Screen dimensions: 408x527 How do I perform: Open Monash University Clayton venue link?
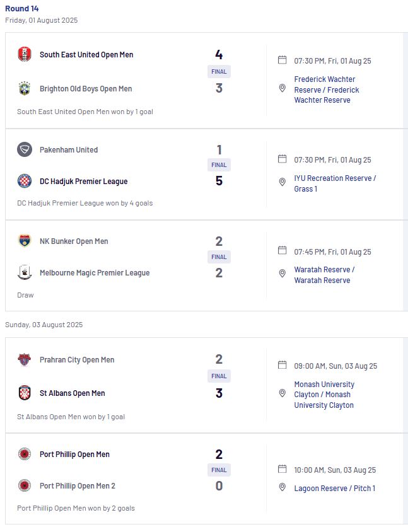324,395
